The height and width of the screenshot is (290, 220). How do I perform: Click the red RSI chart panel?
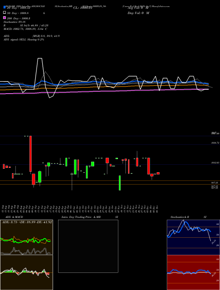click(193, 272)
